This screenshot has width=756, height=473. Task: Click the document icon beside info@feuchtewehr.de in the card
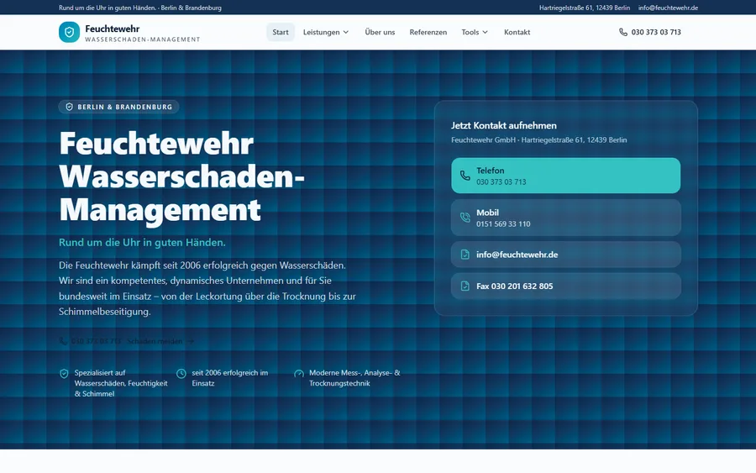tap(465, 254)
